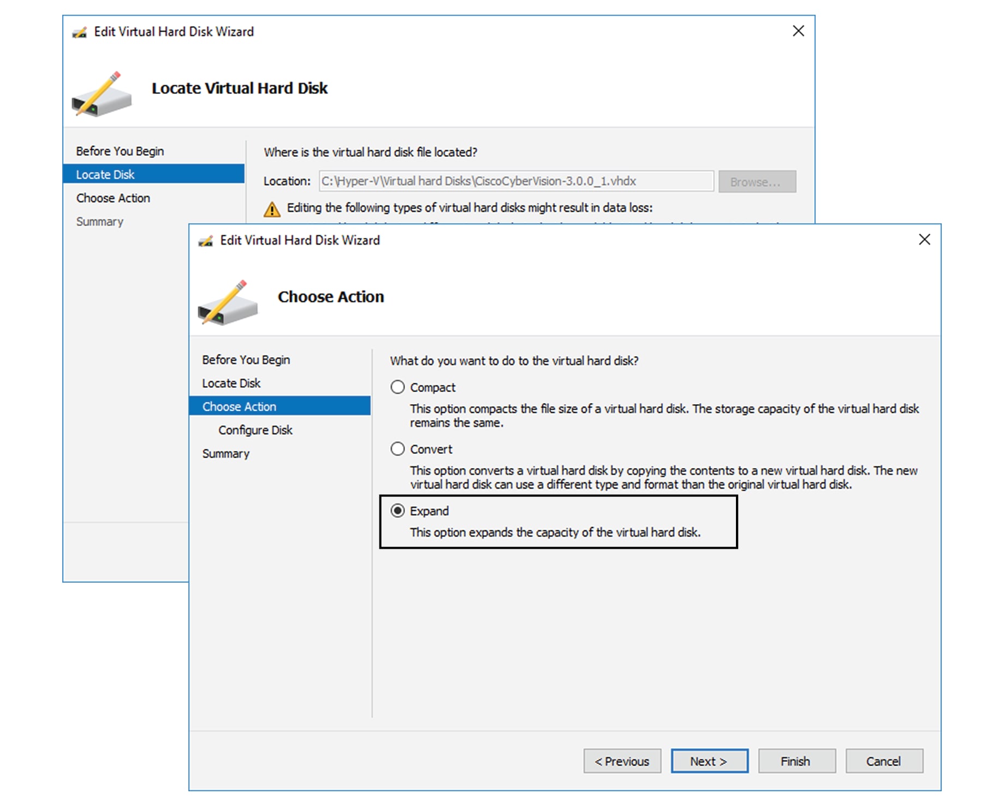Click the data loss warning icon
This screenshot has width=1004, height=806.
[x=272, y=209]
